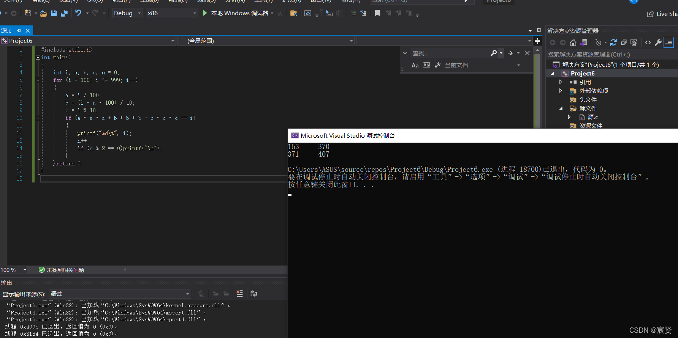
Task: Switch views icon in Solution Explorer
Action: (x=583, y=42)
